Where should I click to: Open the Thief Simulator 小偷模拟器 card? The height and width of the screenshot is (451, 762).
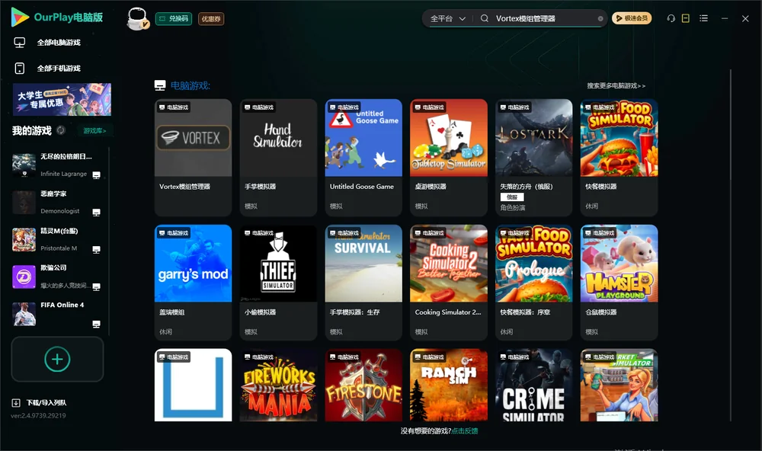click(x=278, y=283)
